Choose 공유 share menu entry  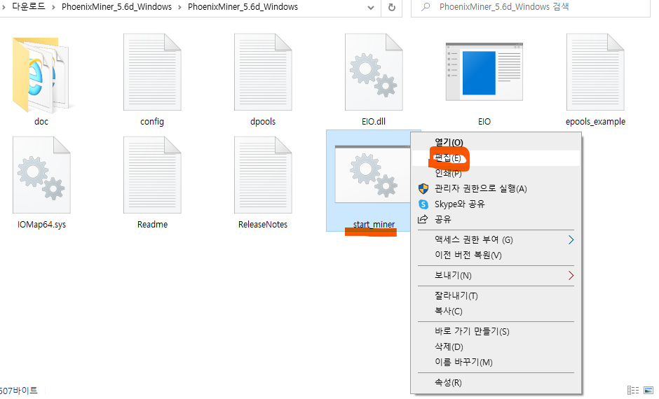click(496, 219)
